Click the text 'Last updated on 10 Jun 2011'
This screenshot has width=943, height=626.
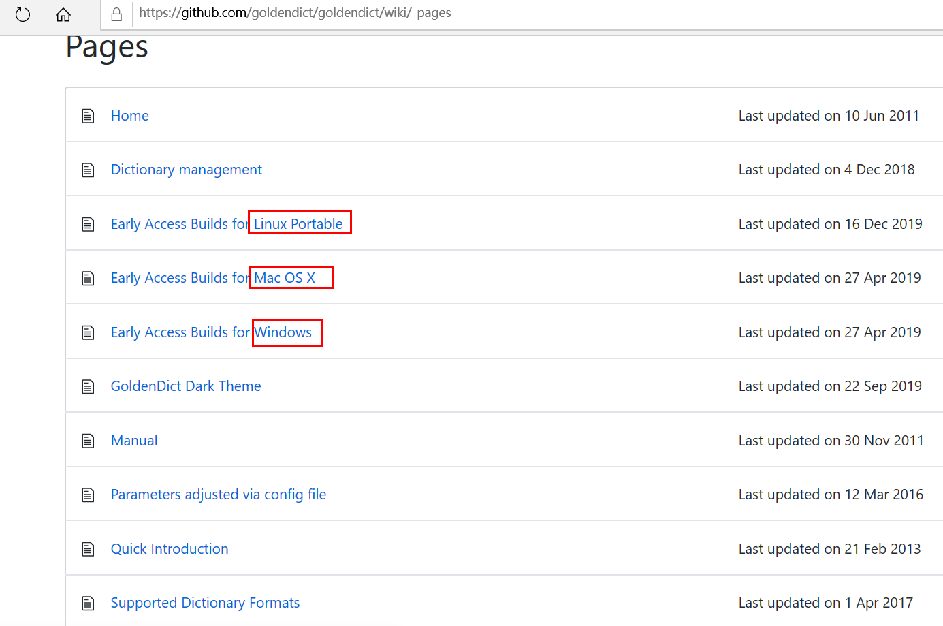point(829,116)
